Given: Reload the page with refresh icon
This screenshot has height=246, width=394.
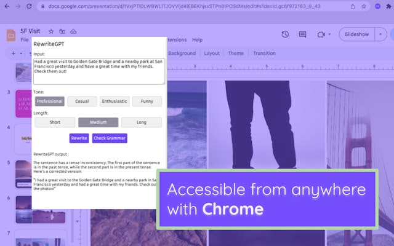Looking at the screenshot, I should [x=29, y=6].
